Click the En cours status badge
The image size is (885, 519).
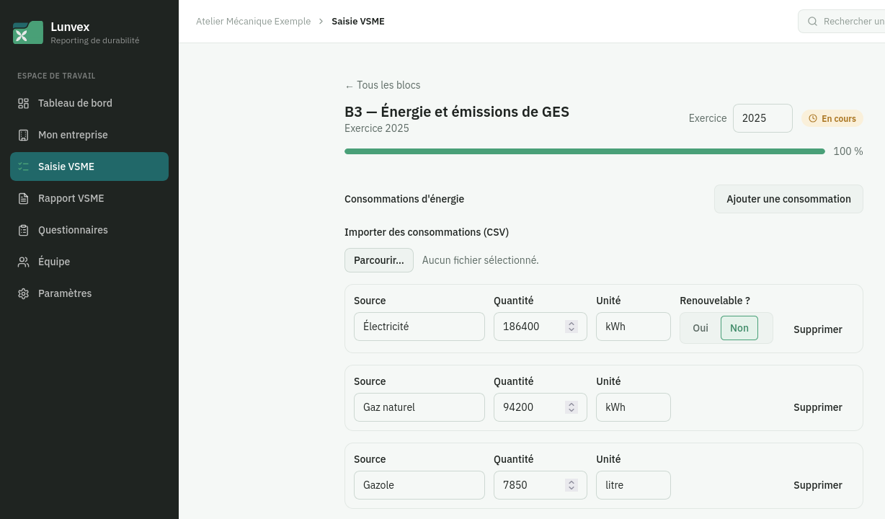[832, 118]
